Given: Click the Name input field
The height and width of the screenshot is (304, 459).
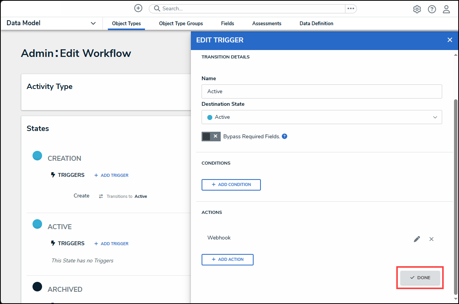Looking at the screenshot, I should (x=322, y=92).
